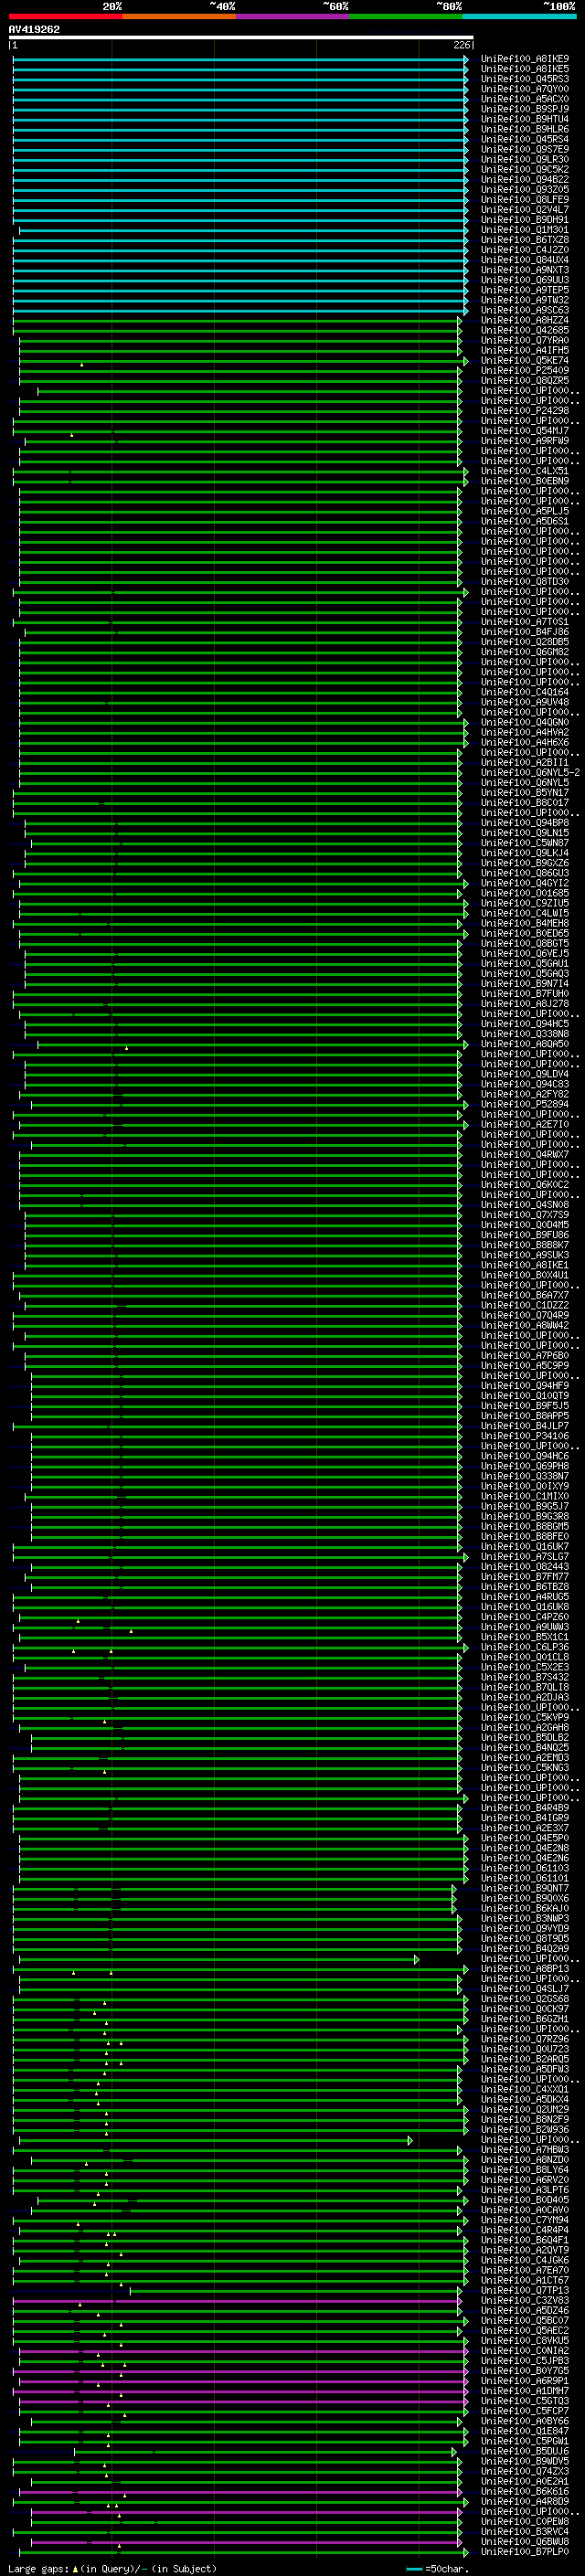Screen dimensions: 585x2576
Task: Open the UniRef100_B9SPJ9 hit label
Action: tap(525, 109)
